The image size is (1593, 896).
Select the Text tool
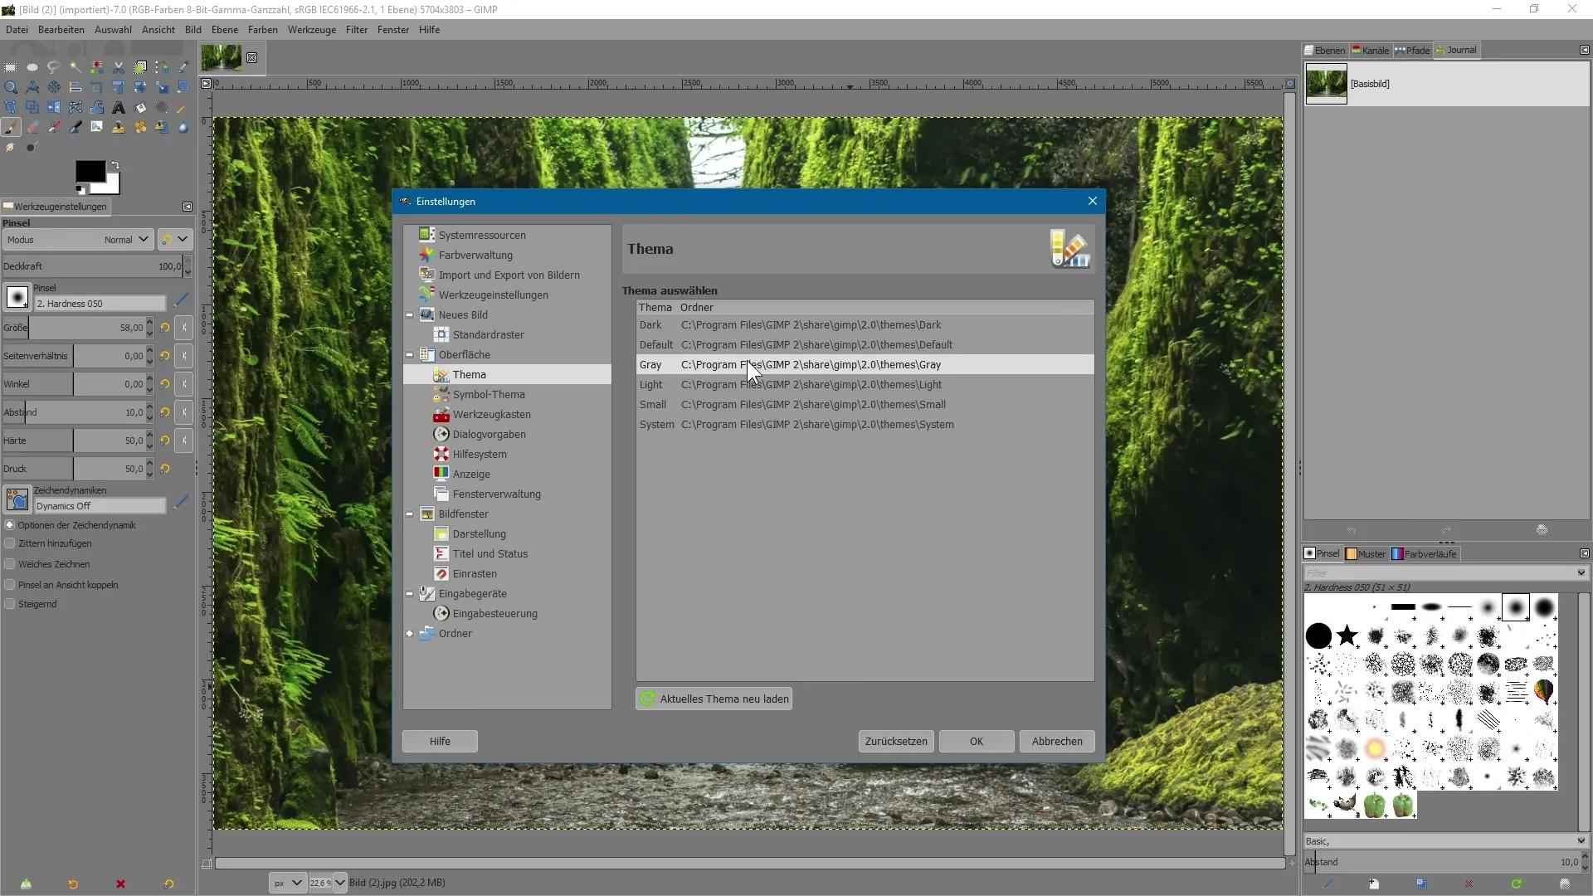(x=119, y=107)
